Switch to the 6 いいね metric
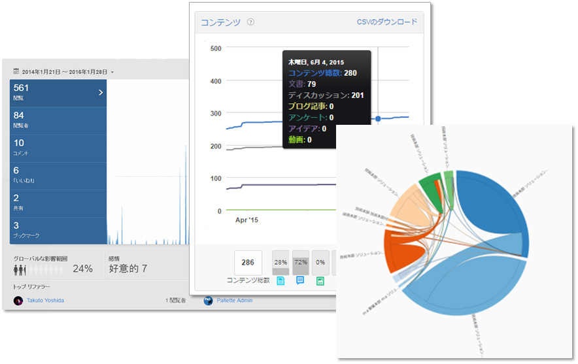Viewport: 578px width, 364px height. (58, 175)
